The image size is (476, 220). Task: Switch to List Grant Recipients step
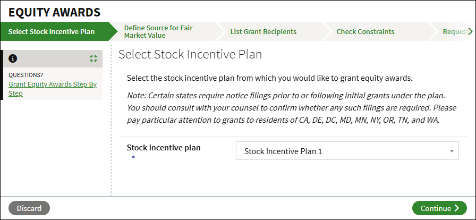click(x=263, y=31)
